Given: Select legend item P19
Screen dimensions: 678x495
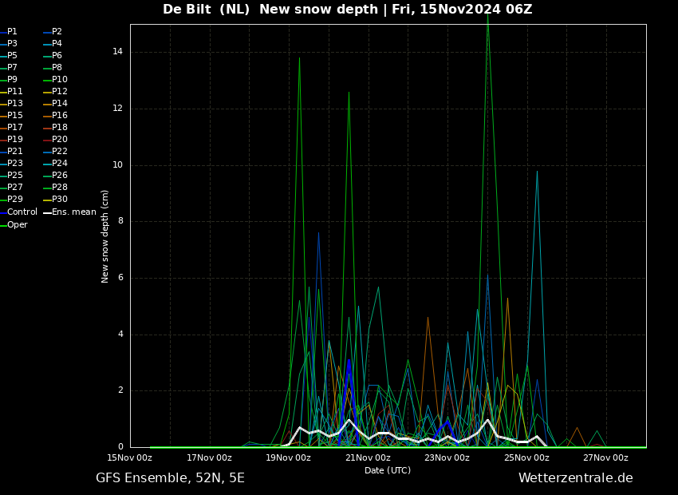Looking at the screenshot, I should coord(14,140).
